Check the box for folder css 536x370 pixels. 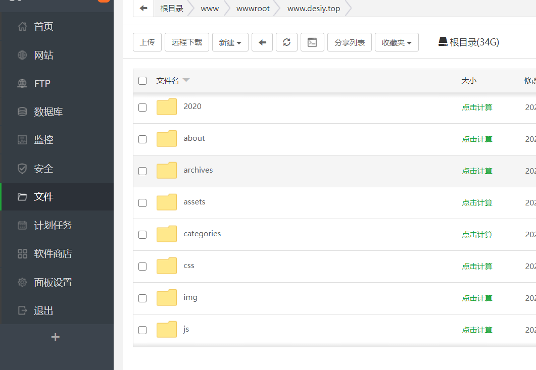tap(142, 266)
